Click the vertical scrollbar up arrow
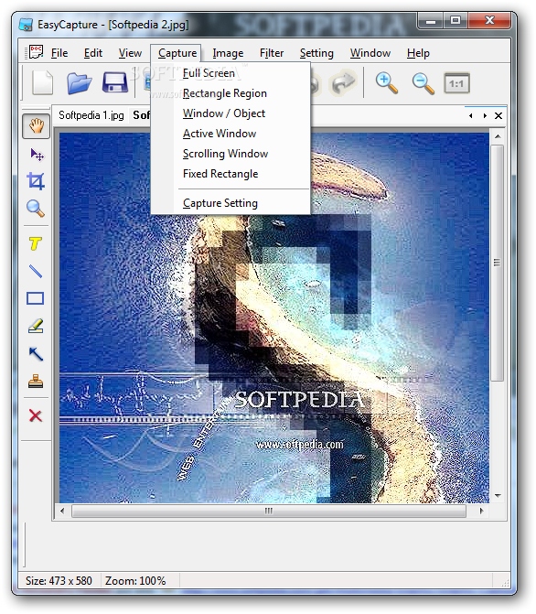The height and width of the screenshot is (614, 536). [x=498, y=136]
